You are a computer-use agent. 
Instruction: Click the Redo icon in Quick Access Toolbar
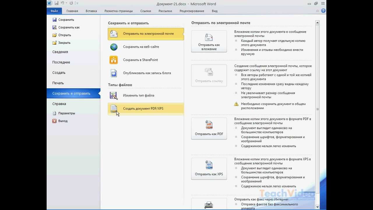click(x=71, y=3)
